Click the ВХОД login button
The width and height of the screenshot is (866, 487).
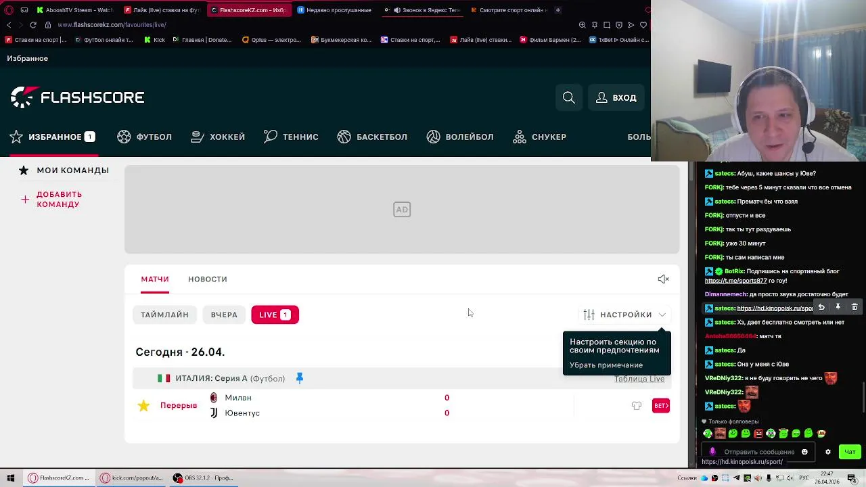click(x=616, y=98)
